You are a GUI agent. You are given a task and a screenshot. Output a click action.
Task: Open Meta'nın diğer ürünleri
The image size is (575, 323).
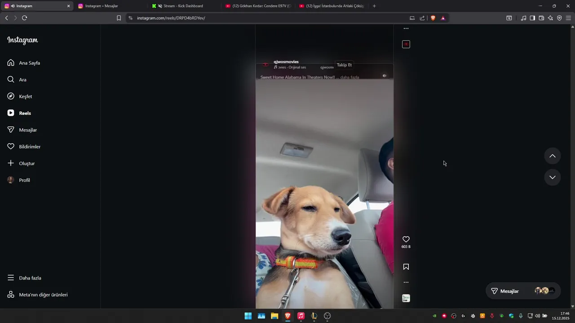tap(38, 295)
